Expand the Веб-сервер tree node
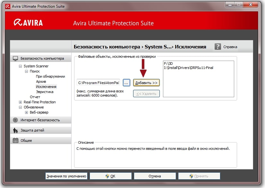This screenshot has height=188, width=265. pyautogui.click(x=26, y=112)
